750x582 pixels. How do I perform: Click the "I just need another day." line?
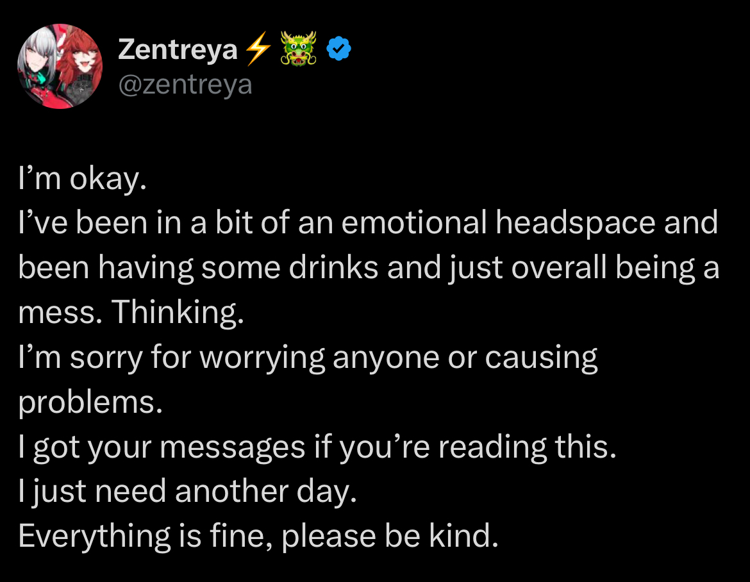(187, 492)
